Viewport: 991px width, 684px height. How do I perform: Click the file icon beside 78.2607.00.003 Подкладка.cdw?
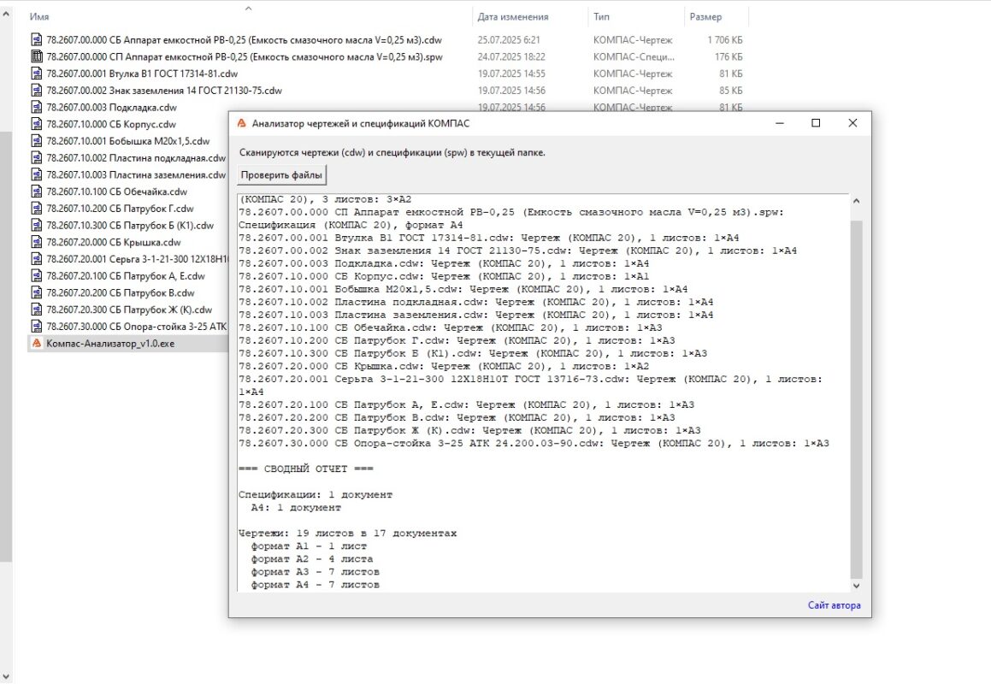37,107
